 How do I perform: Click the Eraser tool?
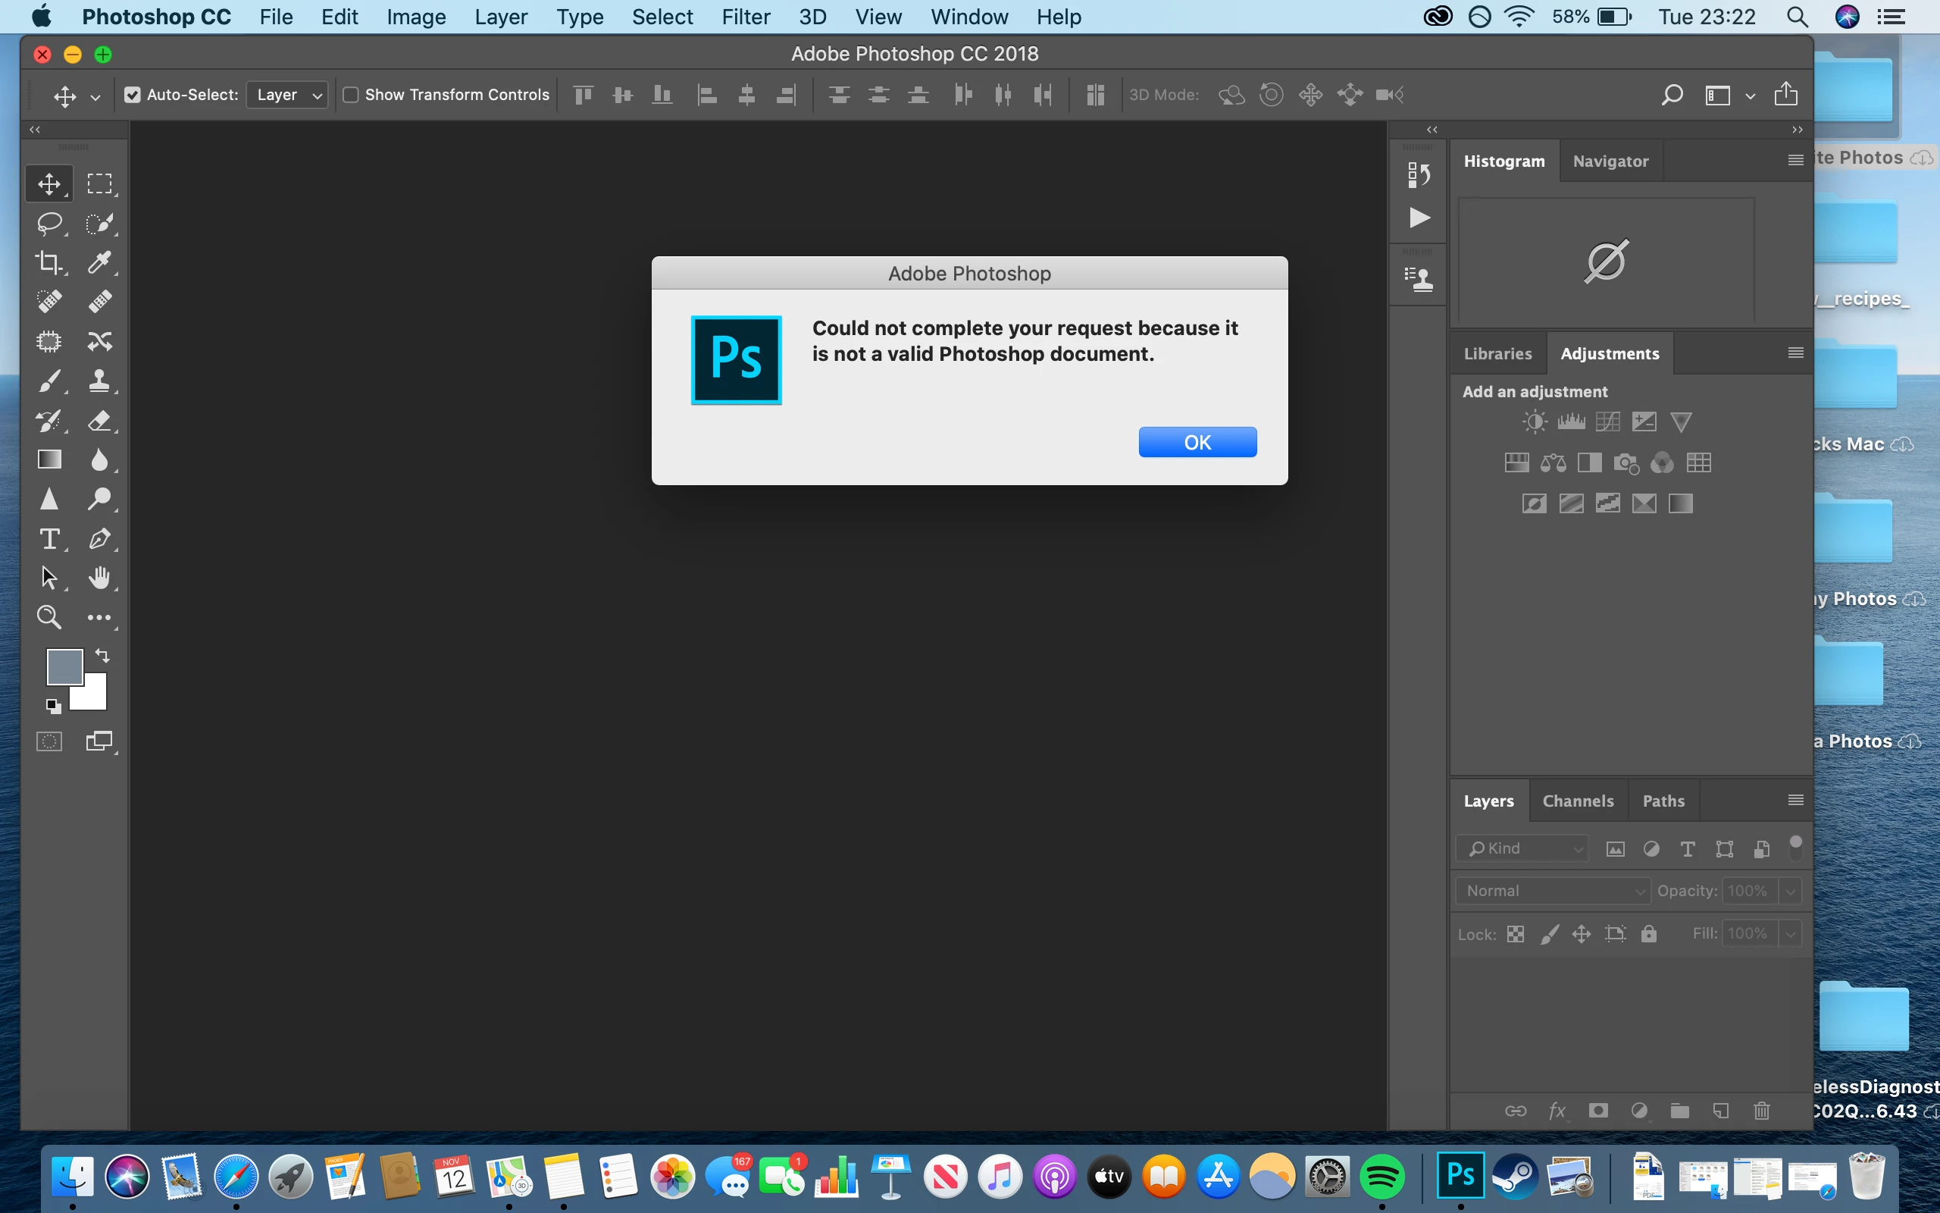pyautogui.click(x=99, y=420)
